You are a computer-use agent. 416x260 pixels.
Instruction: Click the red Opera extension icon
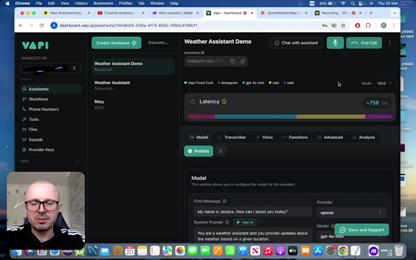click(x=358, y=26)
